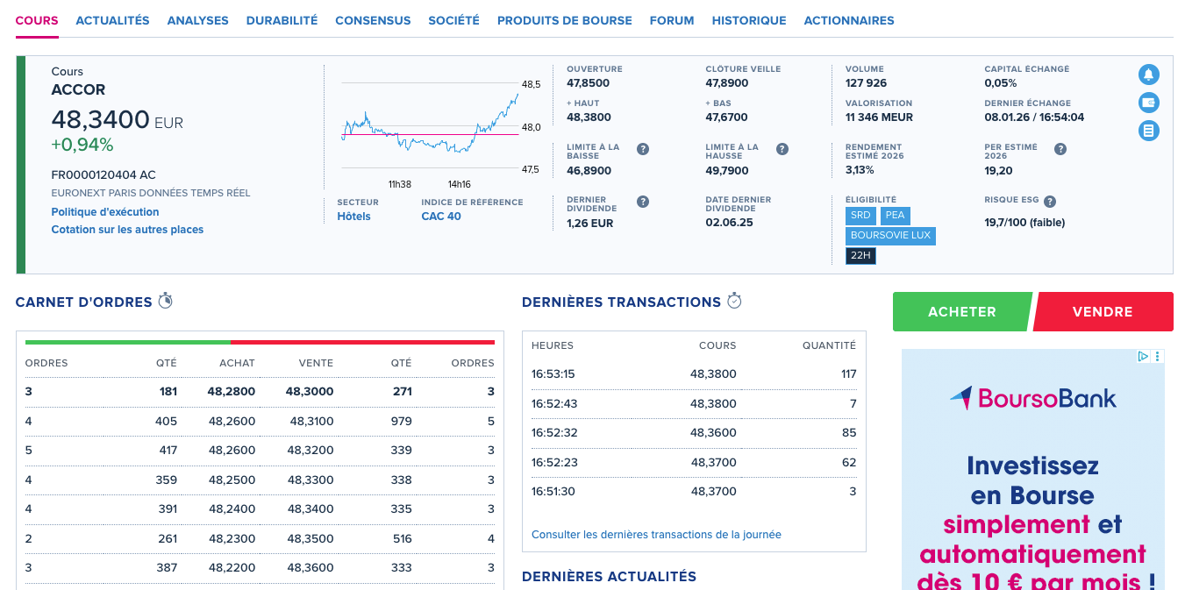The height and width of the screenshot is (590, 1185).
Task: Switch to the Analyses tab
Action: coord(197,20)
